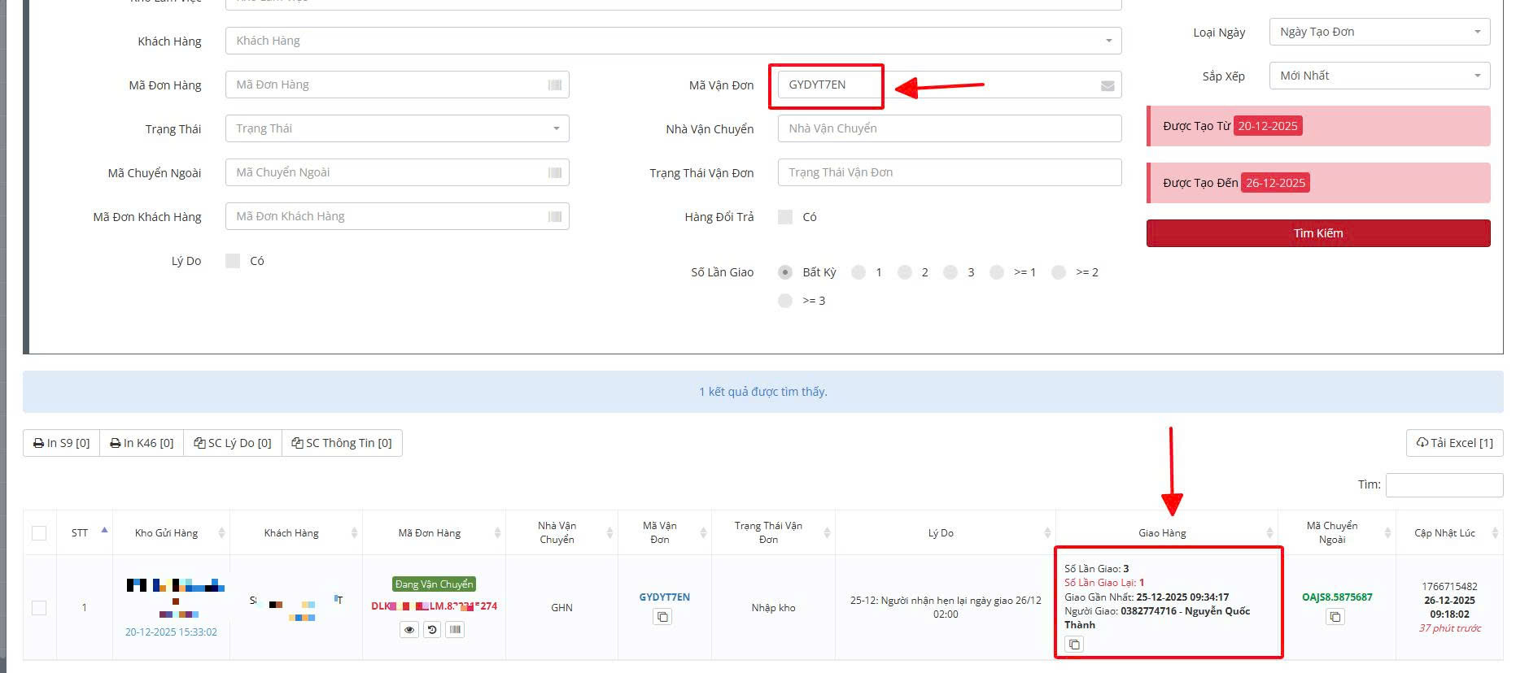Click barcode icon in Mã Chuyến Ngoài field
Screen dimensions: 1516x673
(555, 172)
